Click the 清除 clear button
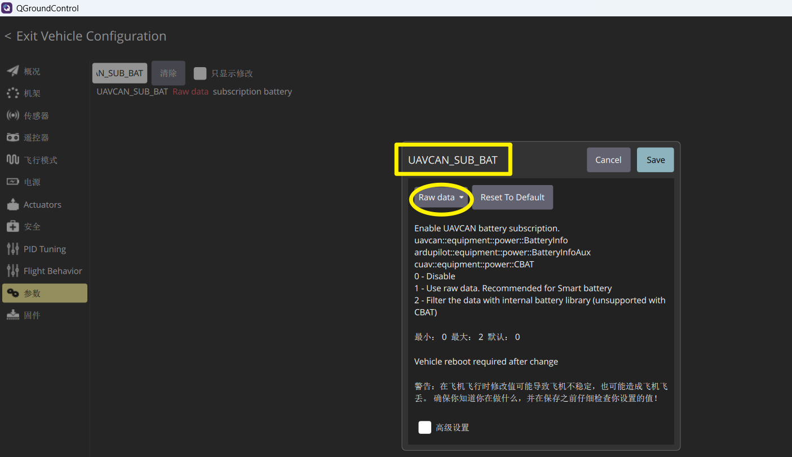The width and height of the screenshot is (792, 457). click(169, 73)
